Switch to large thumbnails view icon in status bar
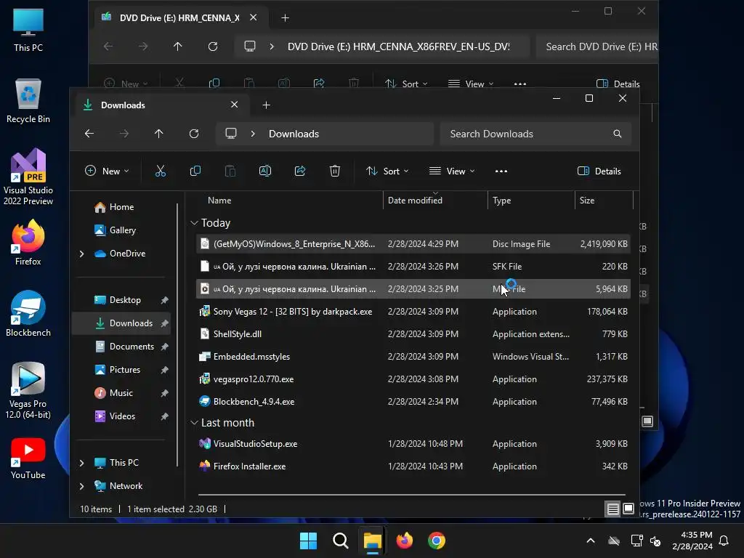The width and height of the screenshot is (744, 558). [628, 509]
